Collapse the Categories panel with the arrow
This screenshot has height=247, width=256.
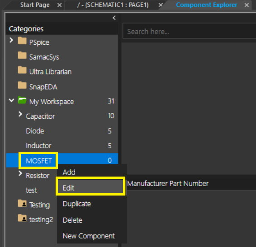114,18
